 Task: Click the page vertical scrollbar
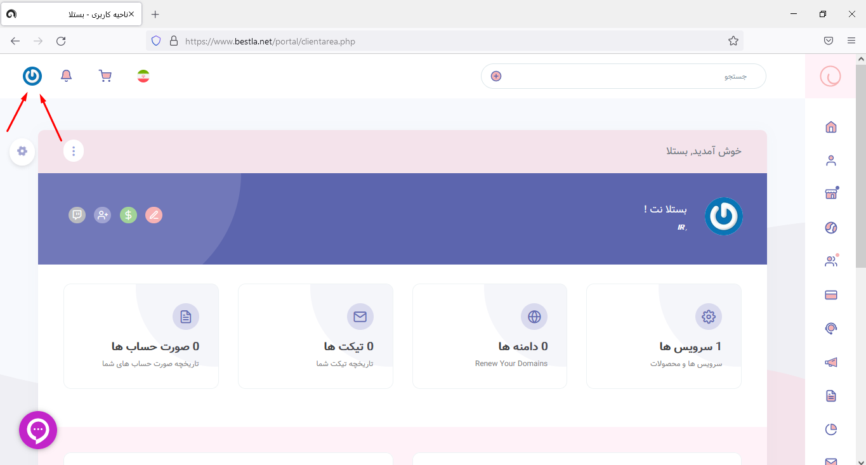pyautogui.click(x=861, y=165)
